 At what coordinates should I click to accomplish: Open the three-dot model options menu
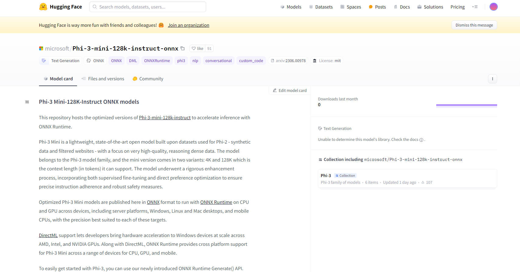coord(492,79)
